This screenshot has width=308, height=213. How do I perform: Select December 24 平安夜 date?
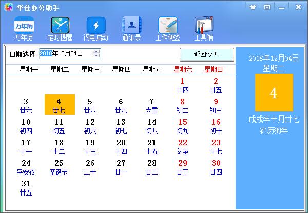coord(26,167)
